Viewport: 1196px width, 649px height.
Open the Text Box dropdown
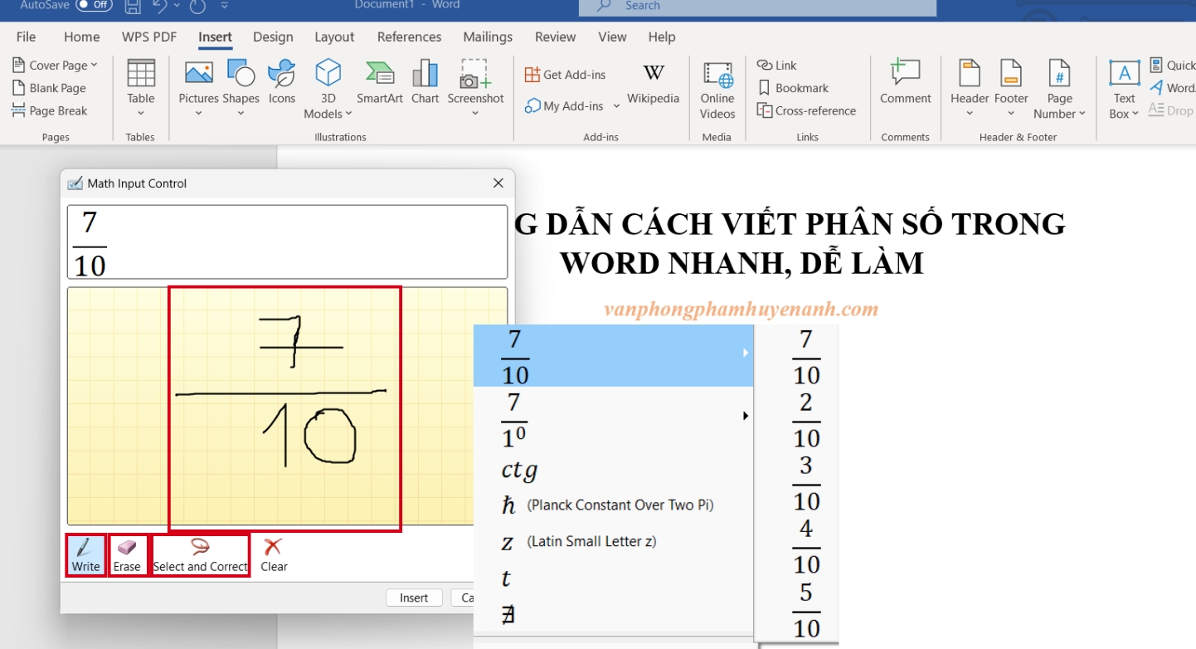[x=1124, y=90]
